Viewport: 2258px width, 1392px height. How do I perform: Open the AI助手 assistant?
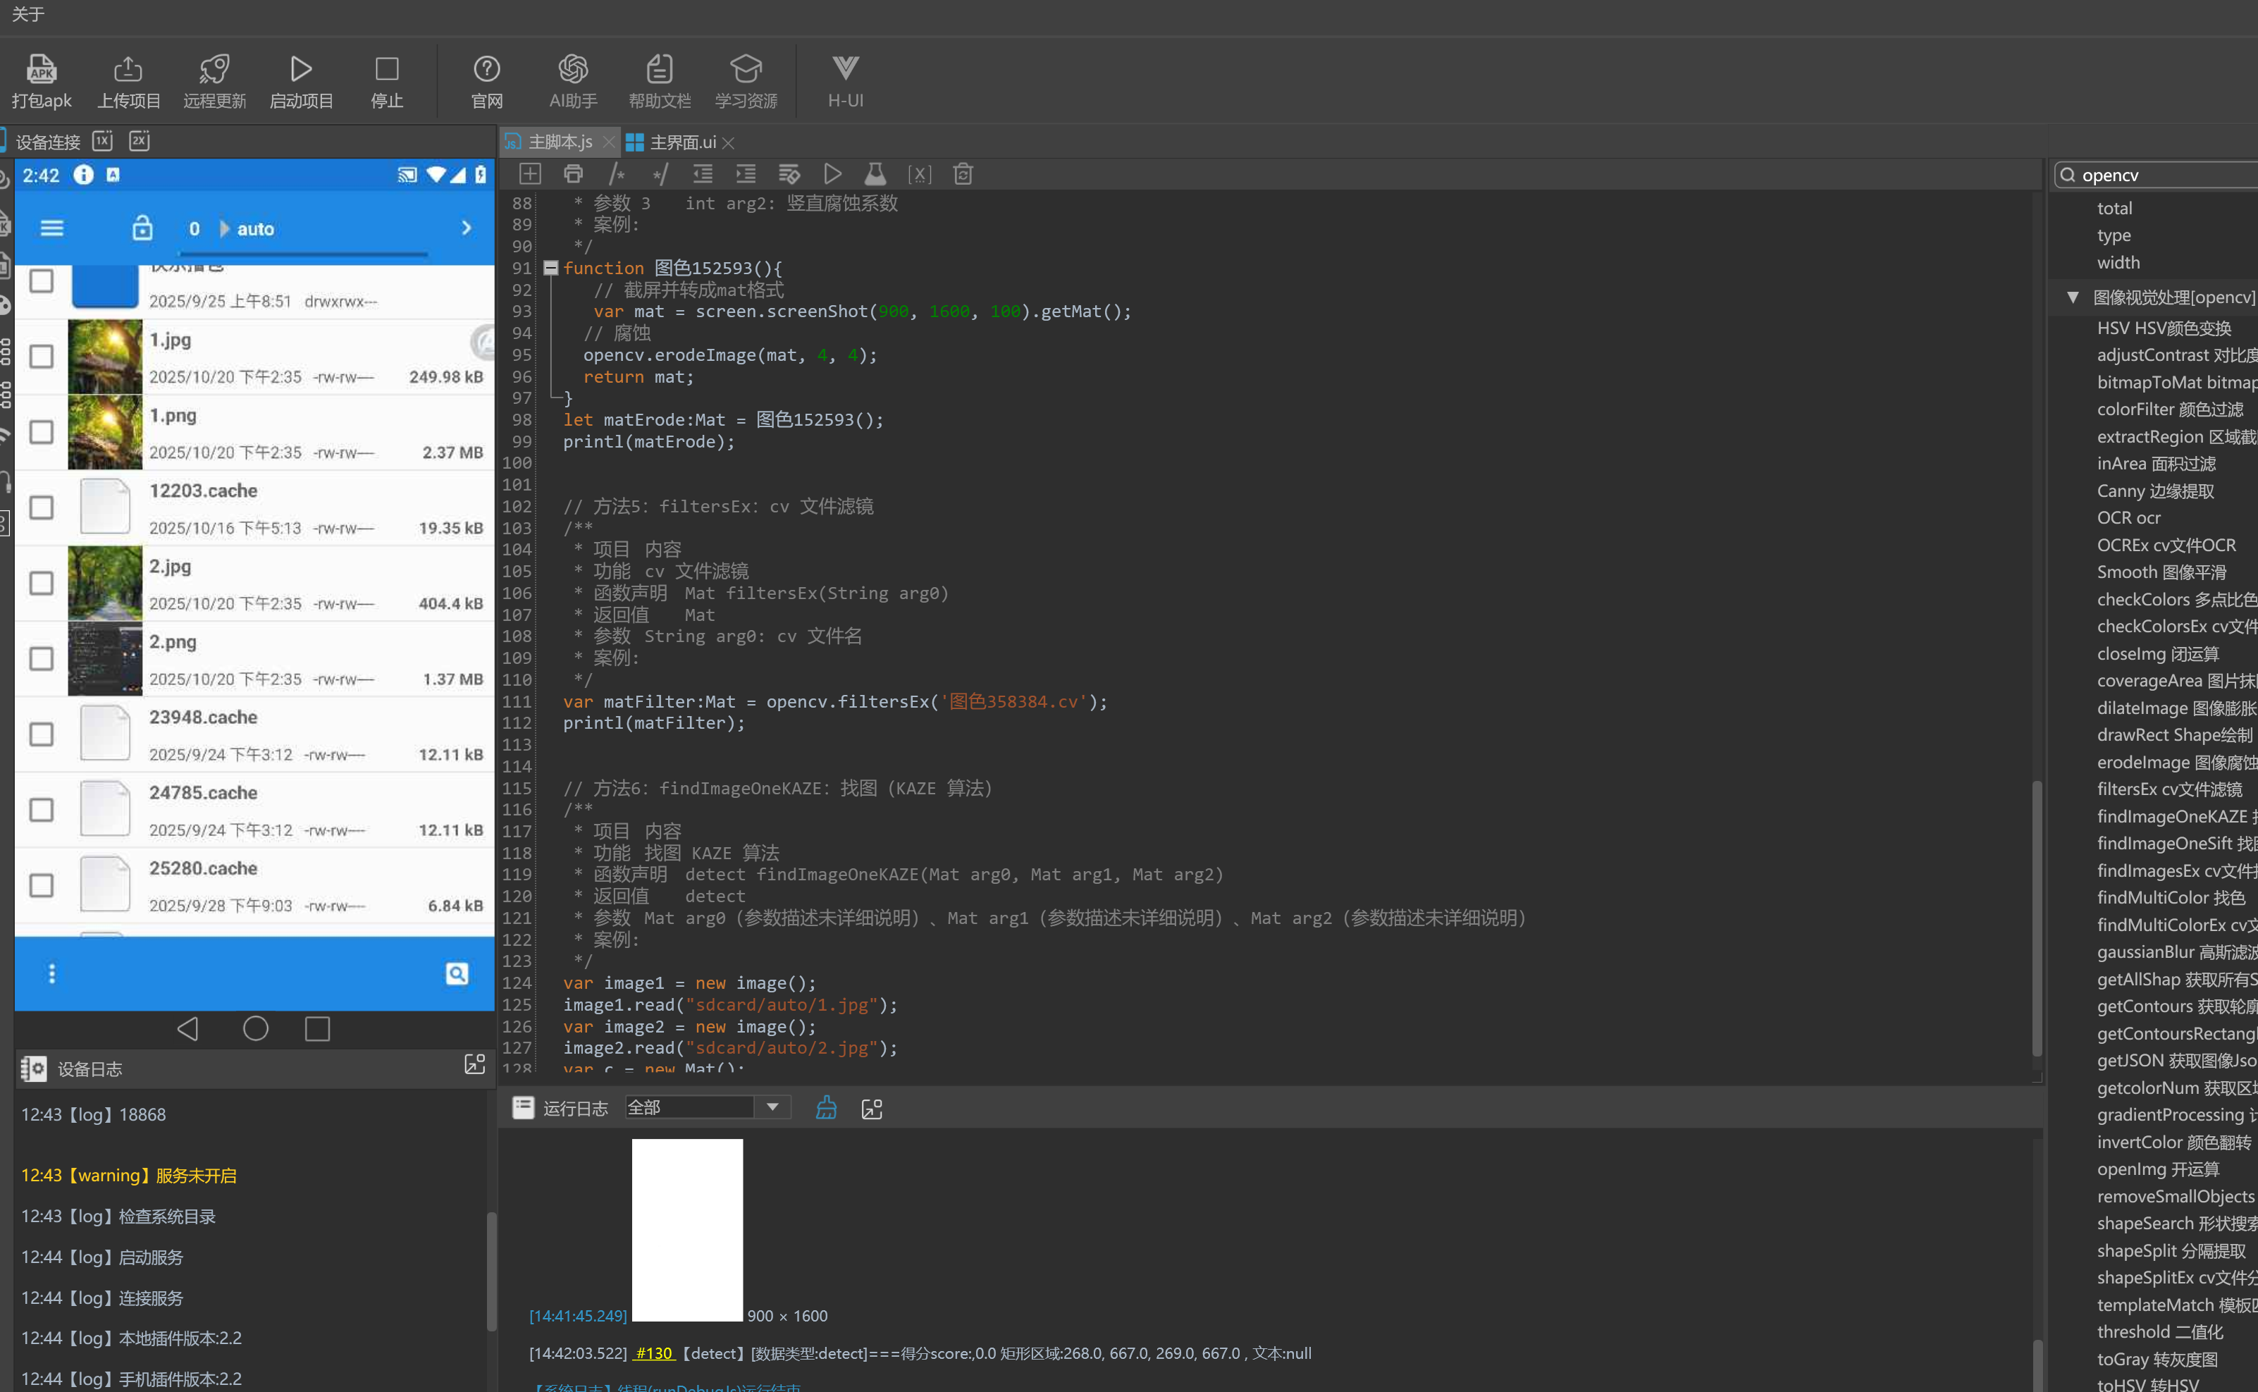tap(572, 69)
